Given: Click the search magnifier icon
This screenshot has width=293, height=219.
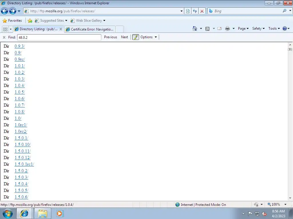Looking at the screenshot, I should click(285, 11).
